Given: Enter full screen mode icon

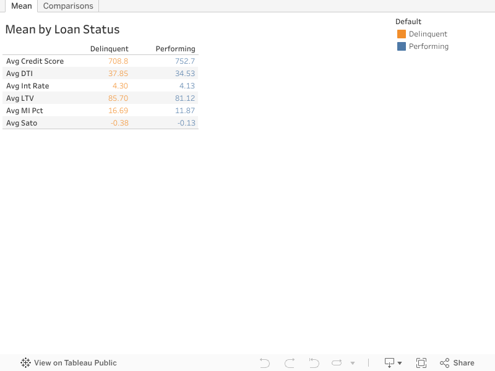Looking at the screenshot, I should (x=421, y=363).
